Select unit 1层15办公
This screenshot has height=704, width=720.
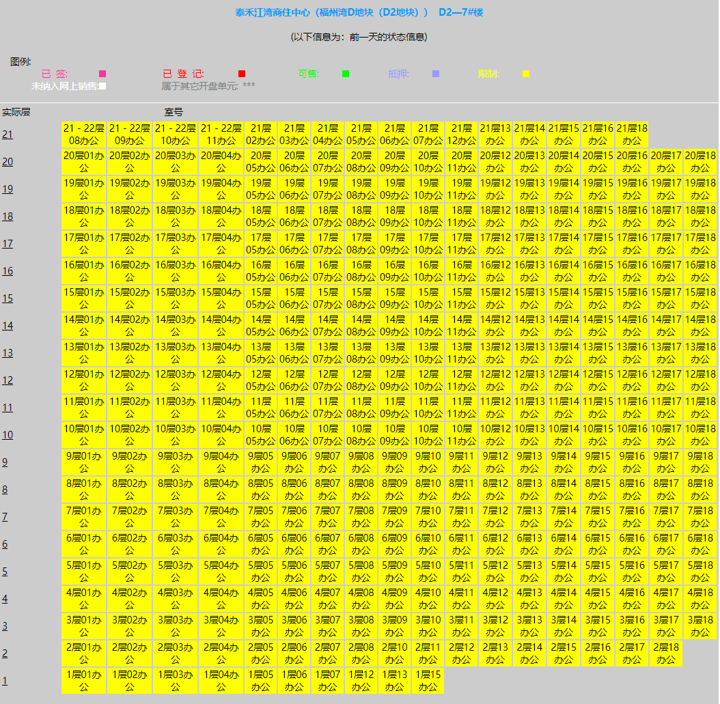[428, 681]
